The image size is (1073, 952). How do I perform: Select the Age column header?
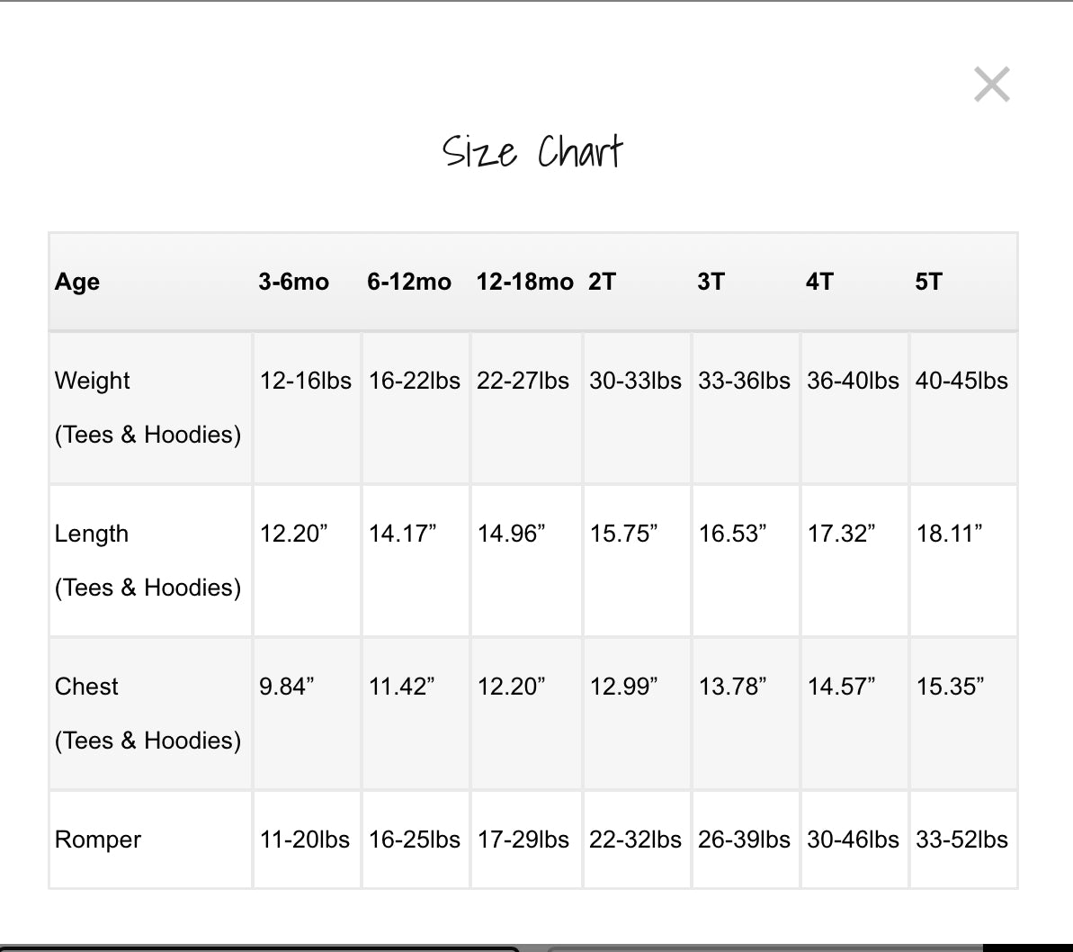(77, 282)
